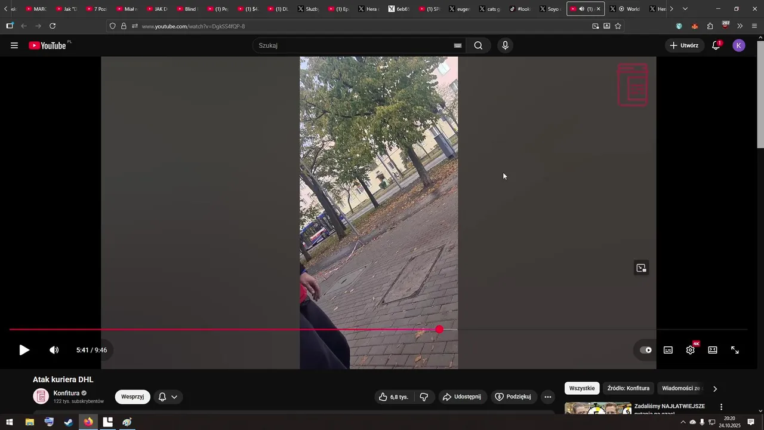
Task: Like the video with 6,8 tys.
Action: 393,397
